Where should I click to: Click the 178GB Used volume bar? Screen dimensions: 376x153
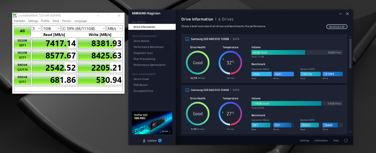coord(286,104)
